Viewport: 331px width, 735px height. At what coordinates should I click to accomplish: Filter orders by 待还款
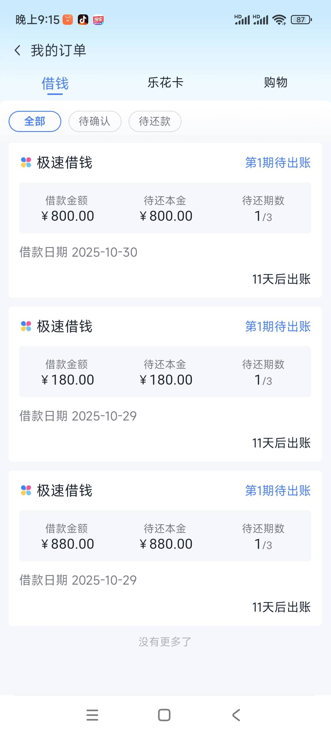point(155,121)
